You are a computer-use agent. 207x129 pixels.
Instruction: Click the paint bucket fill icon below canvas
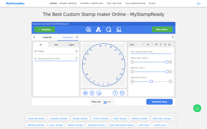point(99,93)
